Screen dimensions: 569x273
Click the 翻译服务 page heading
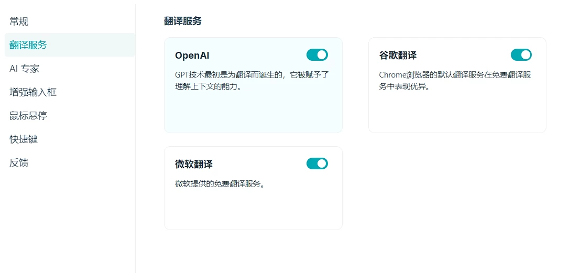click(x=183, y=21)
